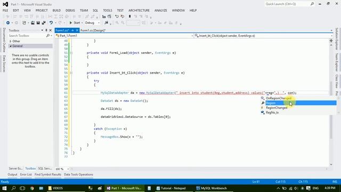The width and height of the screenshot is (341, 192).
Task: Click the New Project toolbar icon
Action: tap(24, 22)
